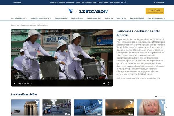174x116 pixels.
Task: Click the search magnifier icon
Action: [x=13, y=2]
